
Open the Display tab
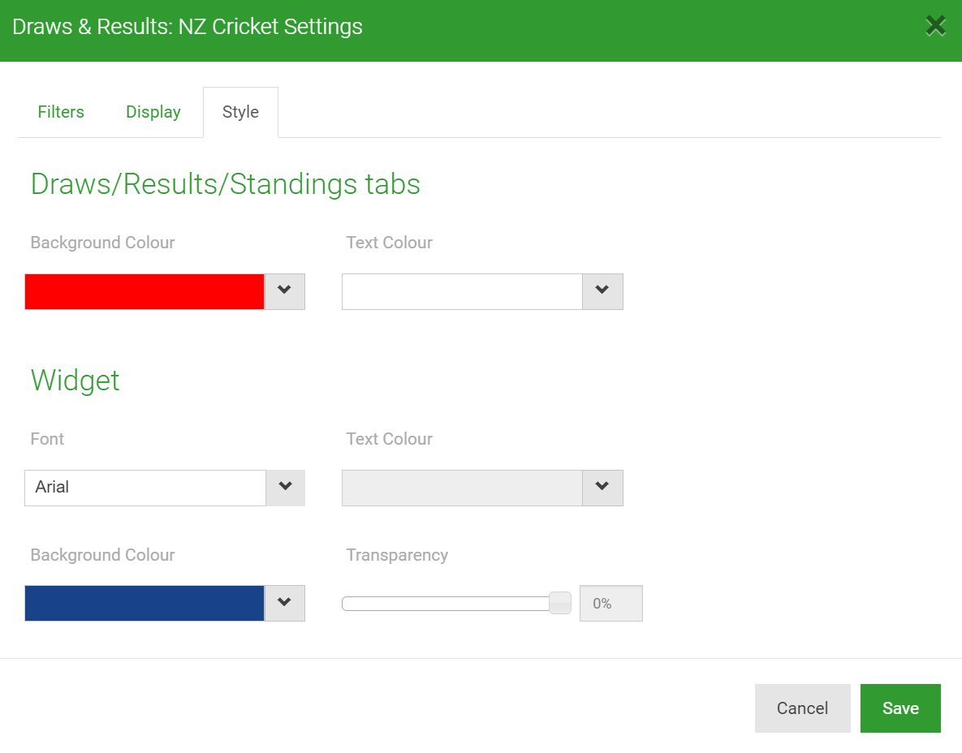(x=153, y=112)
